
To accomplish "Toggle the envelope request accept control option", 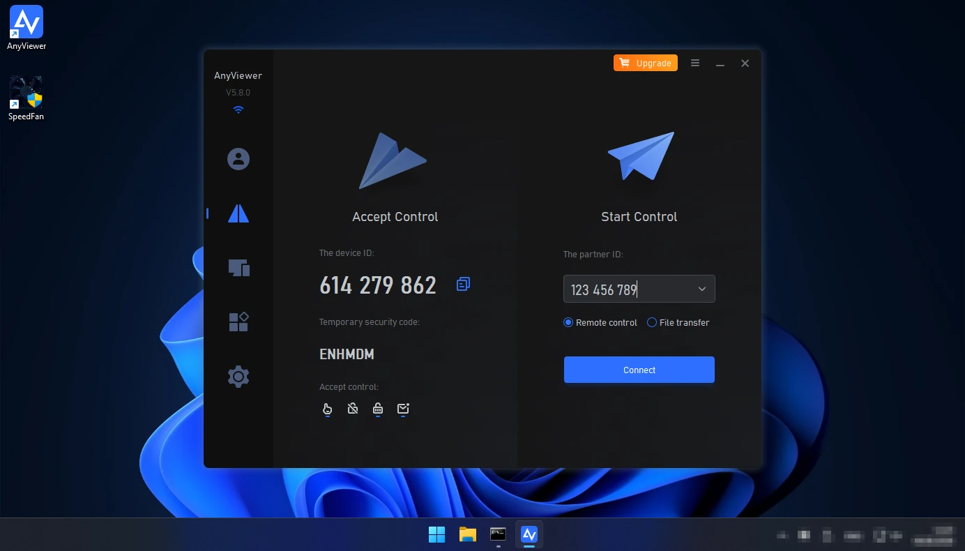I will click(x=403, y=409).
